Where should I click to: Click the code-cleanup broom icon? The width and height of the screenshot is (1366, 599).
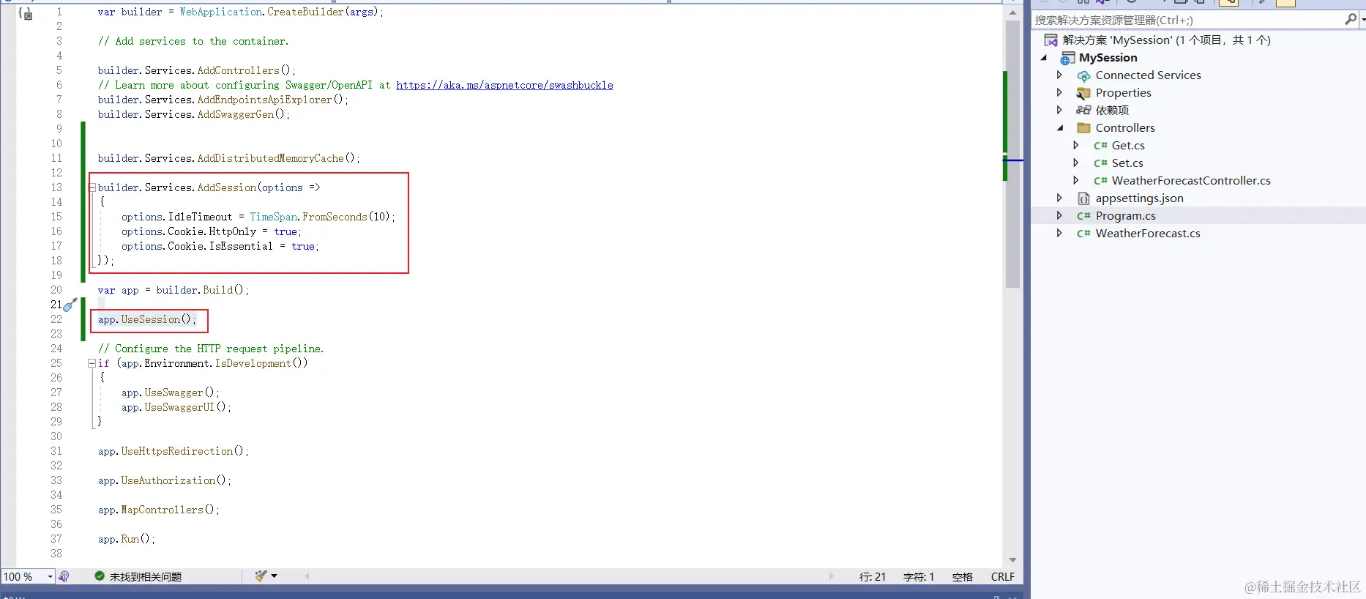pyautogui.click(x=261, y=576)
